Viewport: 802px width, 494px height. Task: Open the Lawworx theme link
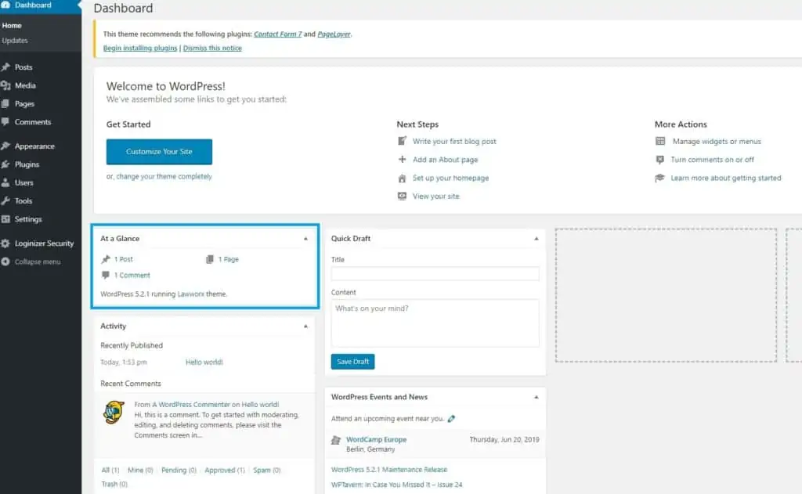click(191, 294)
